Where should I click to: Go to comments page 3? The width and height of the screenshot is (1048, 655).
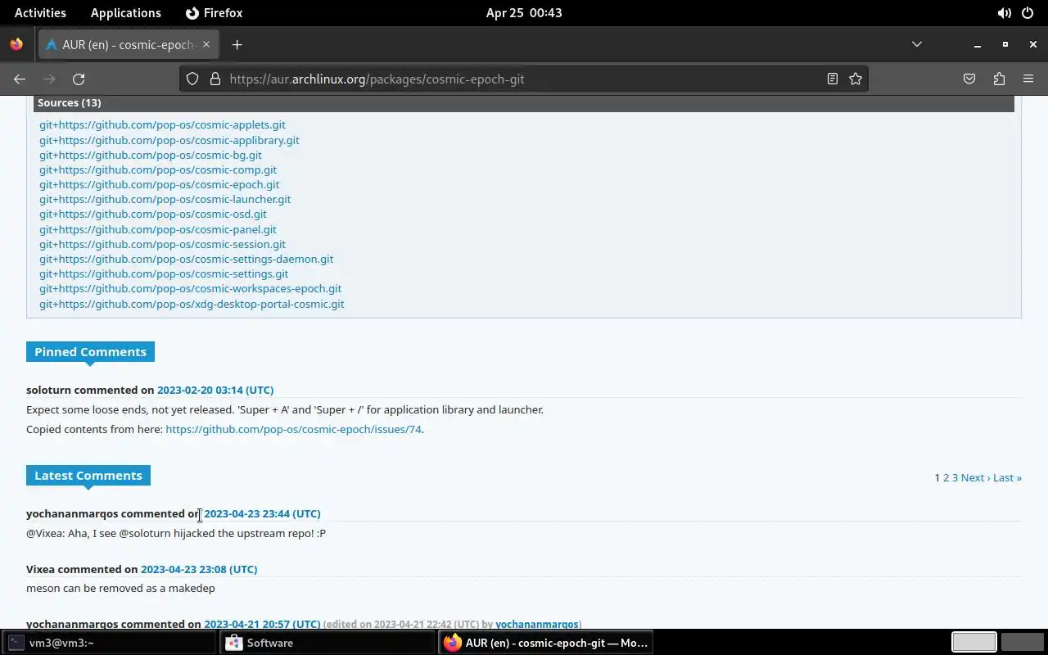pyautogui.click(x=955, y=477)
